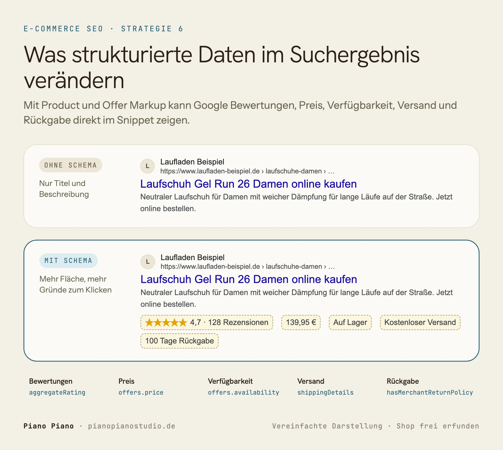Click the aggregateRating code label
503x450 pixels.
57,392
